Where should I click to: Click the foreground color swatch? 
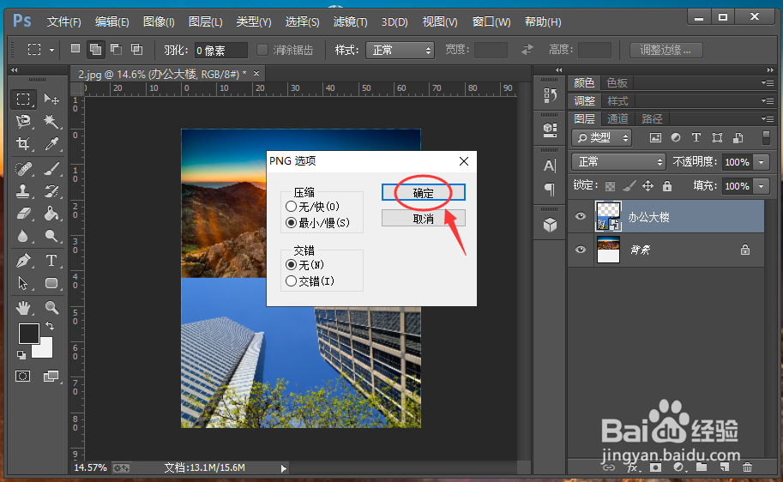tap(28, 333)
